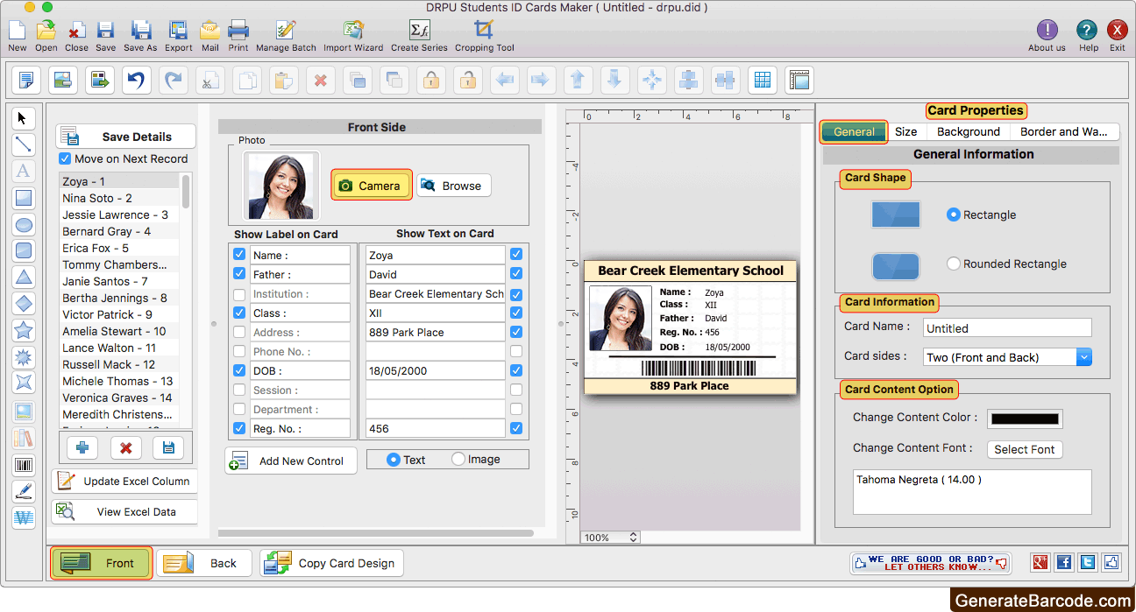This screenshot has width=1136, height=612.
Task: Select the triangle shape tool
Action: coord(24,278)
